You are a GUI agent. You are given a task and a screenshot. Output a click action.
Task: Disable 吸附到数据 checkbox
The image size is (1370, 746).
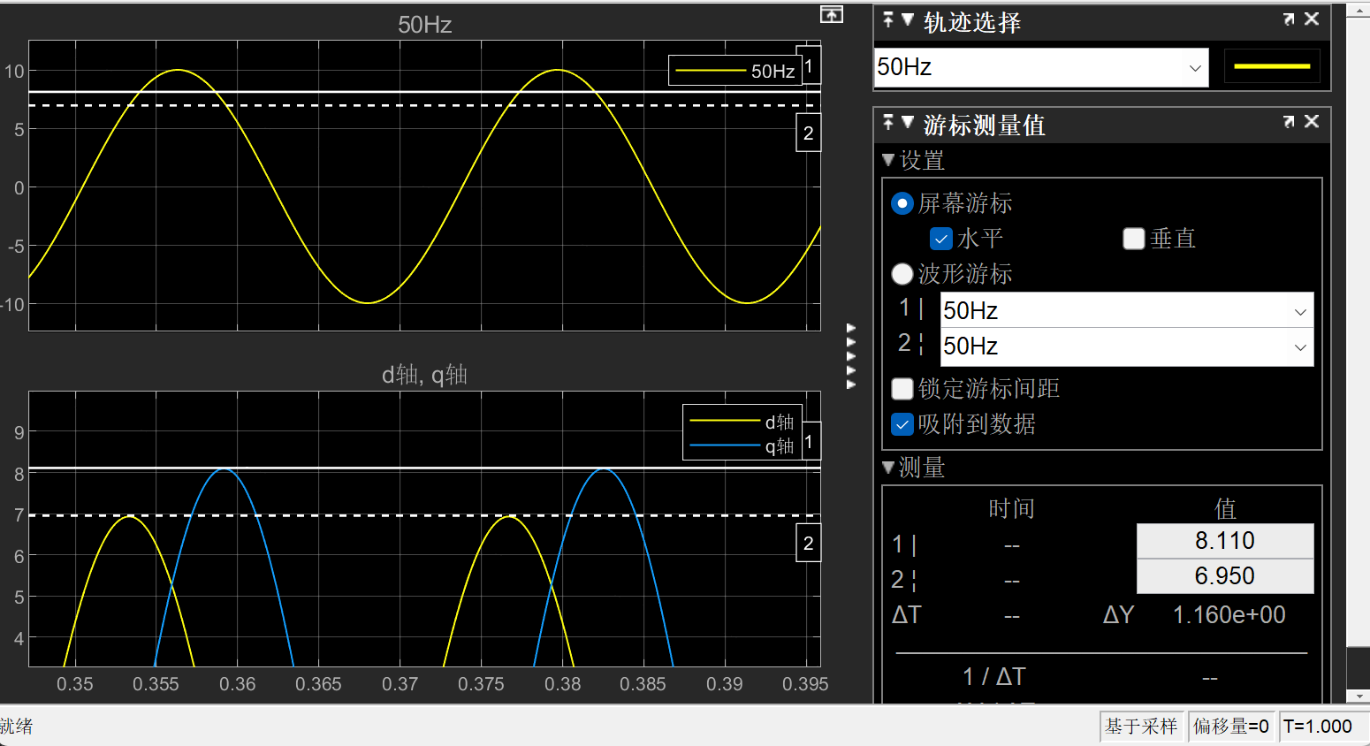[x=902, y=424]
